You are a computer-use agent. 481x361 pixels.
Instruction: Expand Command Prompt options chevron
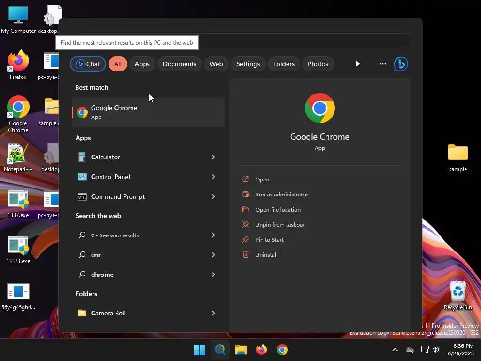[214, 196]
